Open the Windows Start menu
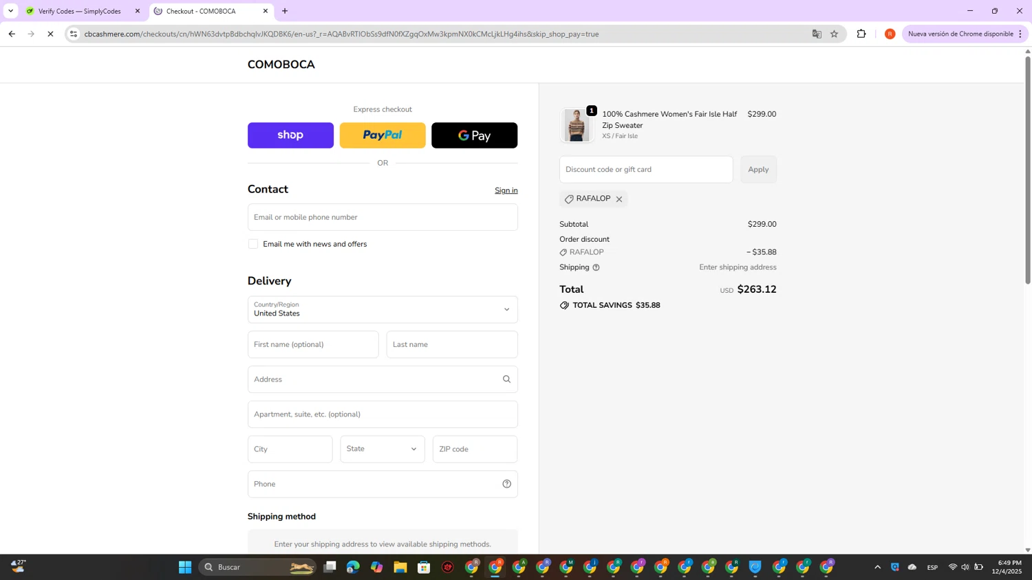The height and width of the screenshot is (580, 1032). click(x=185, y=567)
